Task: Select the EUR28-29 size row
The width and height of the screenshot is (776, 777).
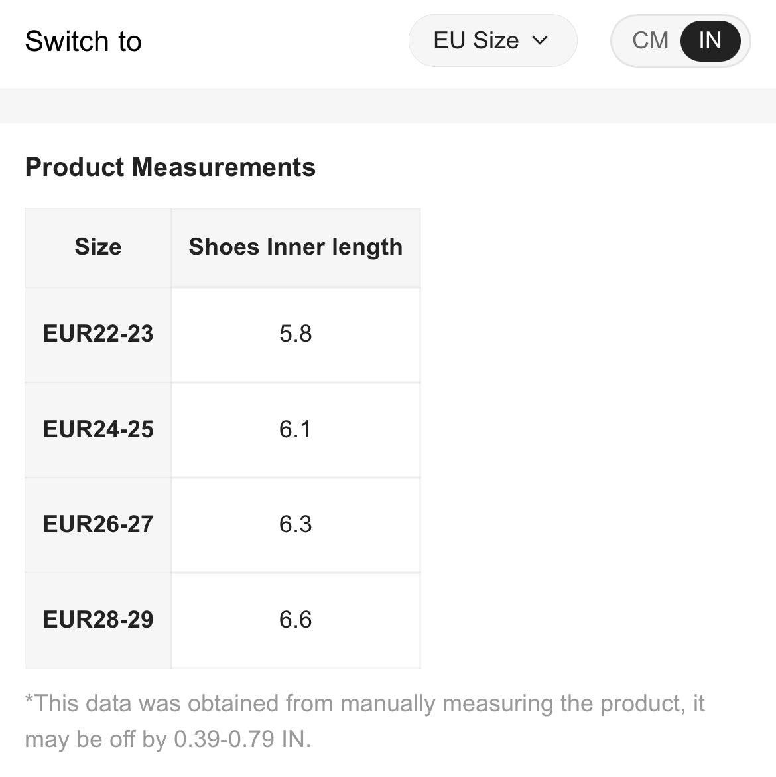Action: pyautogui.click(x=98, y=620)
